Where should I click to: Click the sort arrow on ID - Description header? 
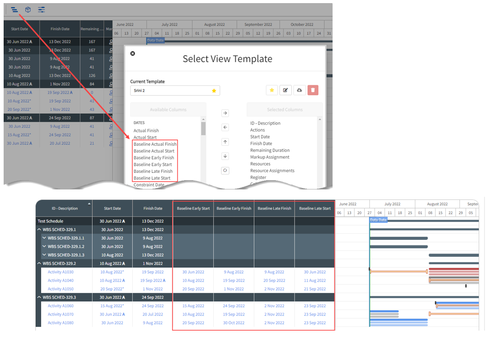89,204
